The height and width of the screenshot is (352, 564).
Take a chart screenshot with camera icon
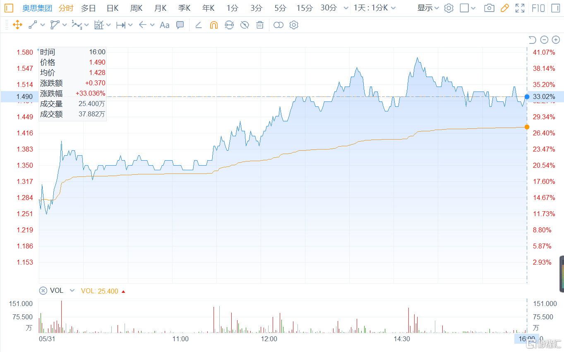(x=489, y=8)
